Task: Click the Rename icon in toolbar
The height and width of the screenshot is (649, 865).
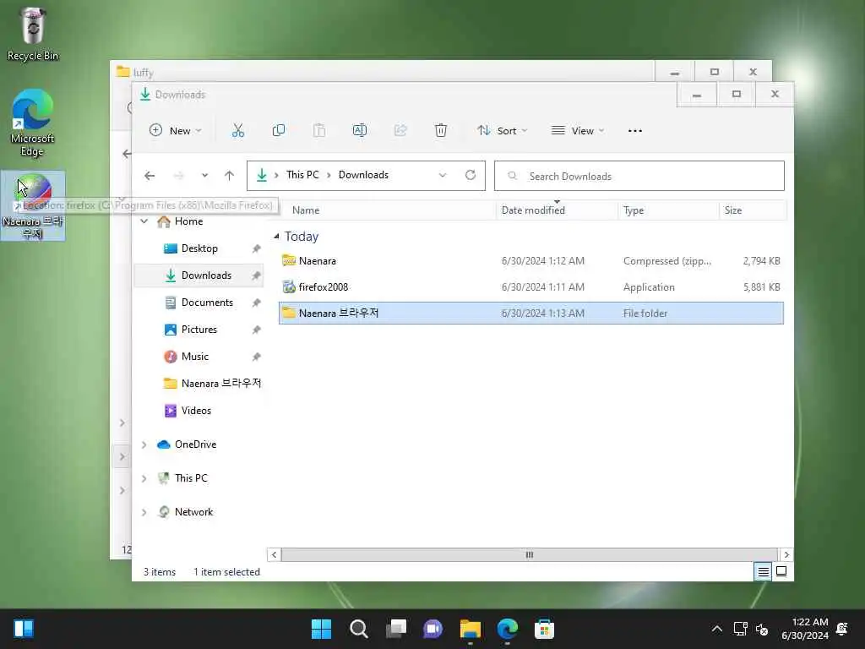Action: point(360,131)
